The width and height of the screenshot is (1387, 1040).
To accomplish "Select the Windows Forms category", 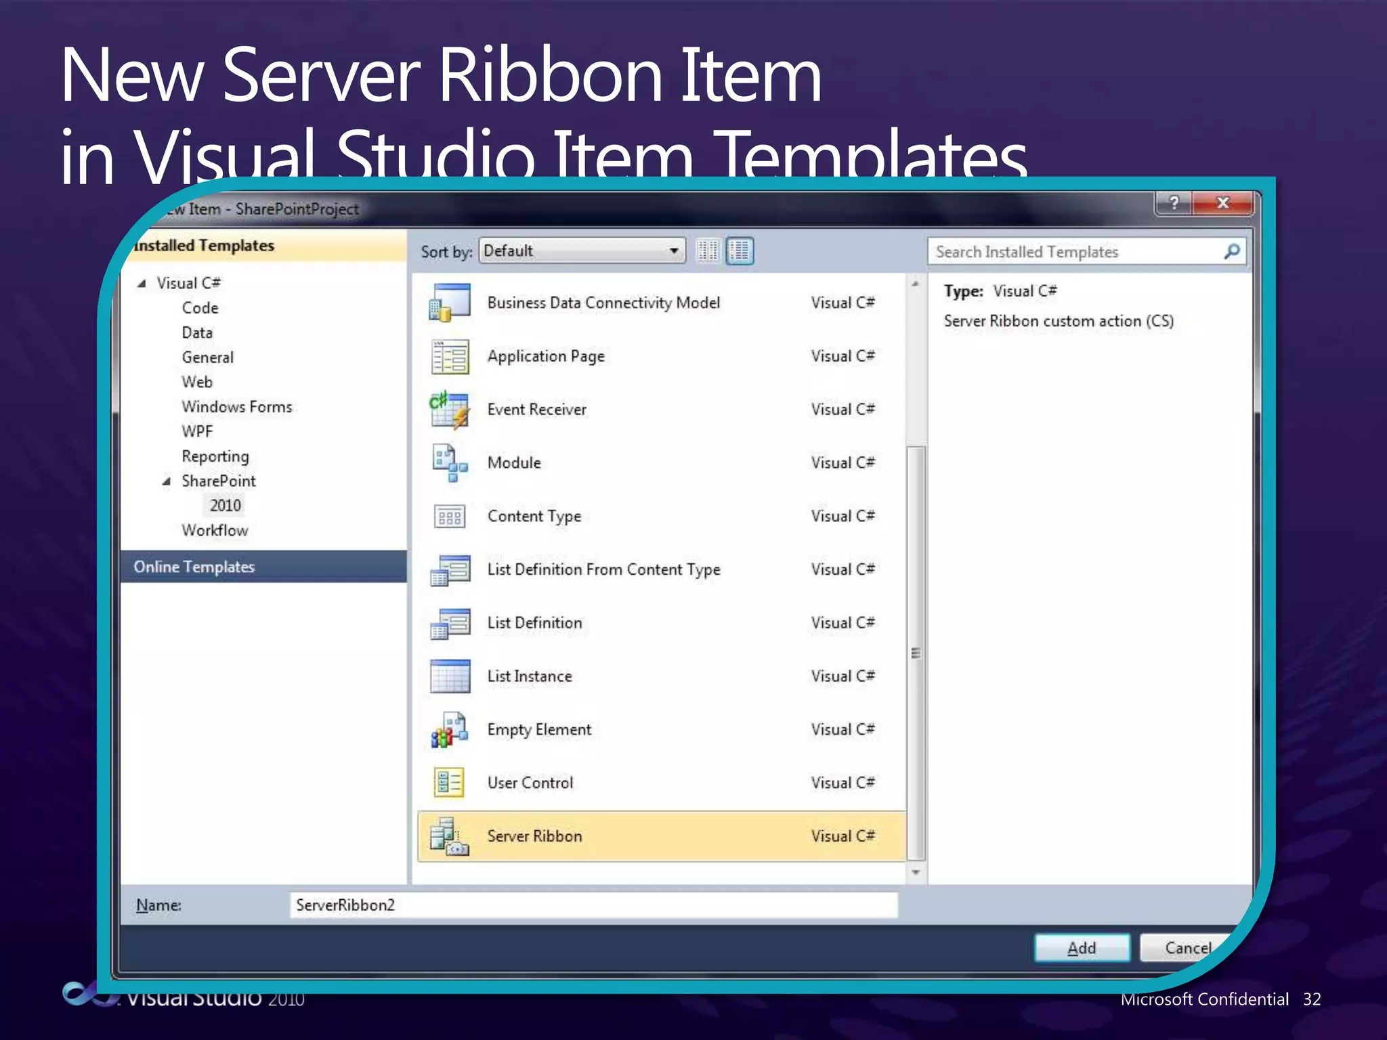I will point(237,407).
